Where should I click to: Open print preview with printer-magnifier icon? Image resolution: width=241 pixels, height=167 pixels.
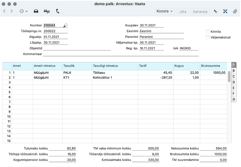(47, 11)
